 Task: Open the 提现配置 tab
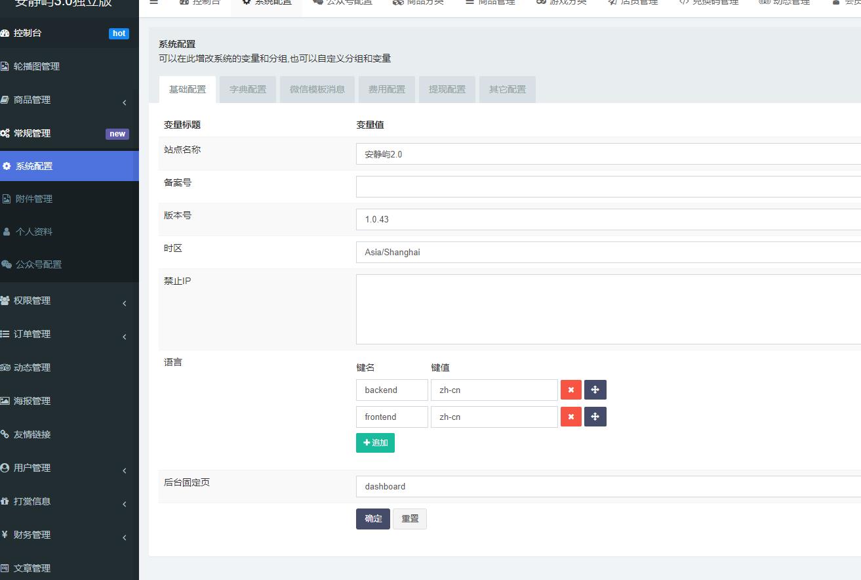click(447, 89)
